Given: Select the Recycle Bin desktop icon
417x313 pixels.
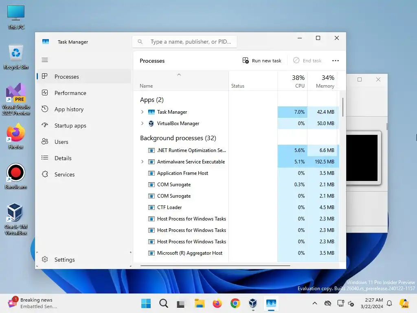Looking at the screenshot, I should [16, 57].
